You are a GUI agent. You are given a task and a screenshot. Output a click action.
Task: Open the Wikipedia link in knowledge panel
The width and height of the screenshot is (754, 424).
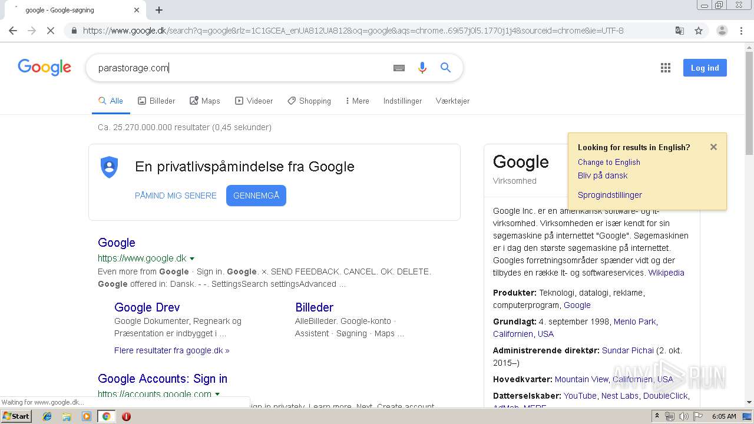click(666, 273)
